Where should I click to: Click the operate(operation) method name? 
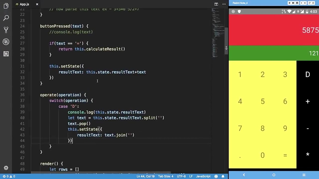[x=61, y=95]
